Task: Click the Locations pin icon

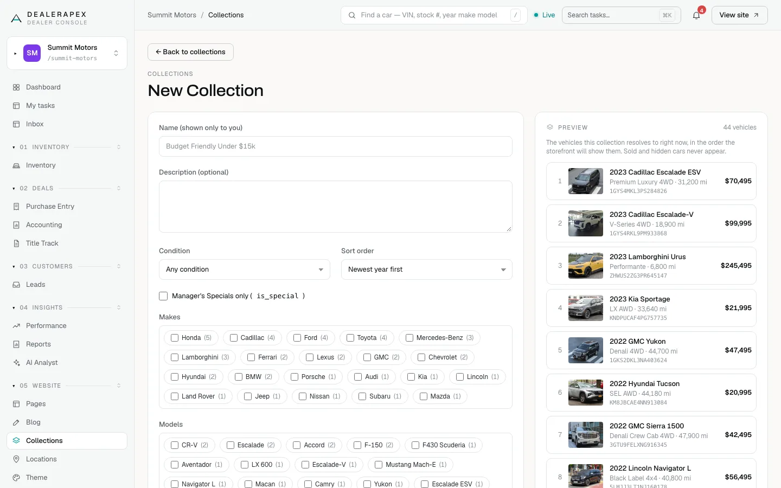Action: 16,459
